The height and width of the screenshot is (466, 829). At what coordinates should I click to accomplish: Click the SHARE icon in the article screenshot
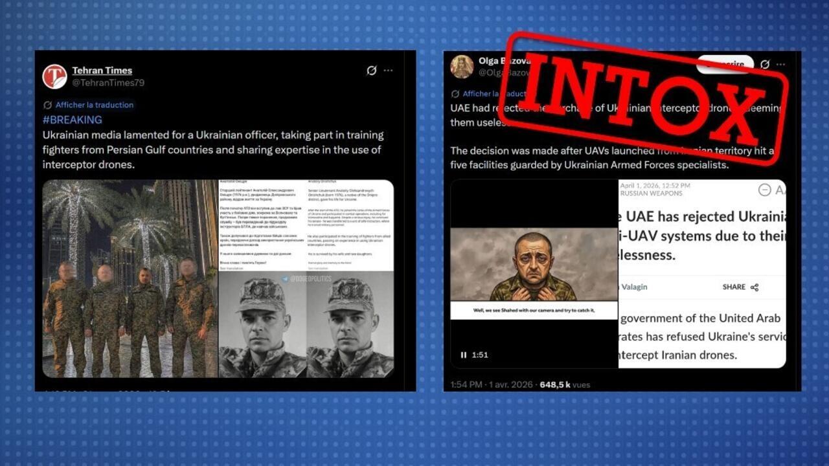[754, 287]
